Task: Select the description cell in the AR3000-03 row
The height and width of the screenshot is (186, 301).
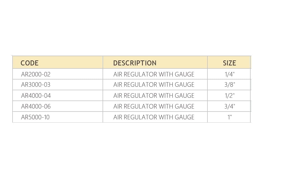Action: click(x=154, y=85)
